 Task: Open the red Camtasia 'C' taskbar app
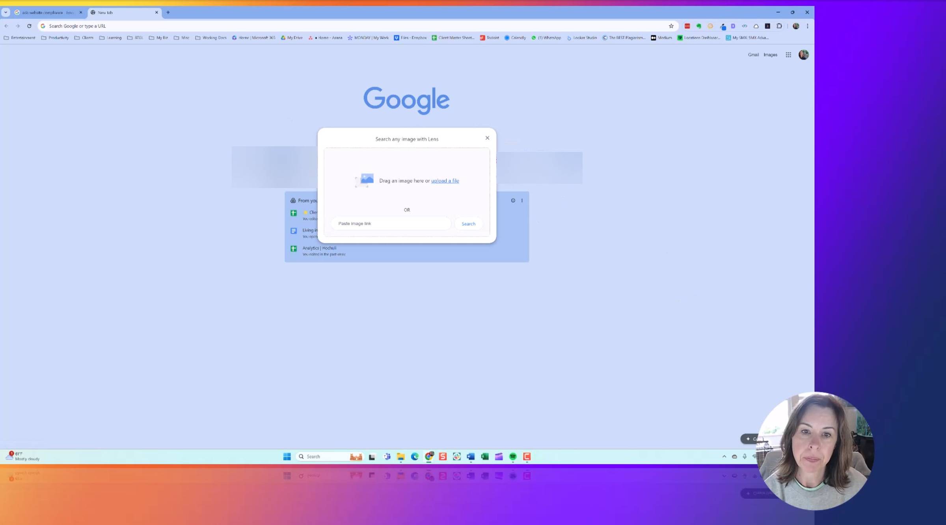click(527, 456)
